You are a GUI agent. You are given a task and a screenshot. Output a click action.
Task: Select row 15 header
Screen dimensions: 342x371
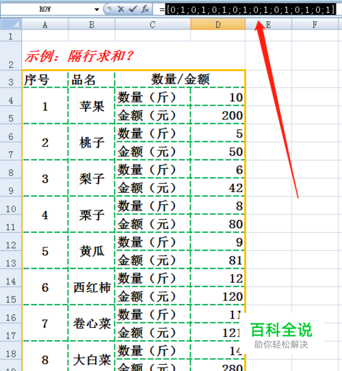pos(11,297)
